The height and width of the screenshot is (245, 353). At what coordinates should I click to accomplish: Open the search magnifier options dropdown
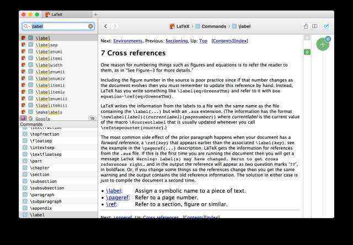pos(26,26)
